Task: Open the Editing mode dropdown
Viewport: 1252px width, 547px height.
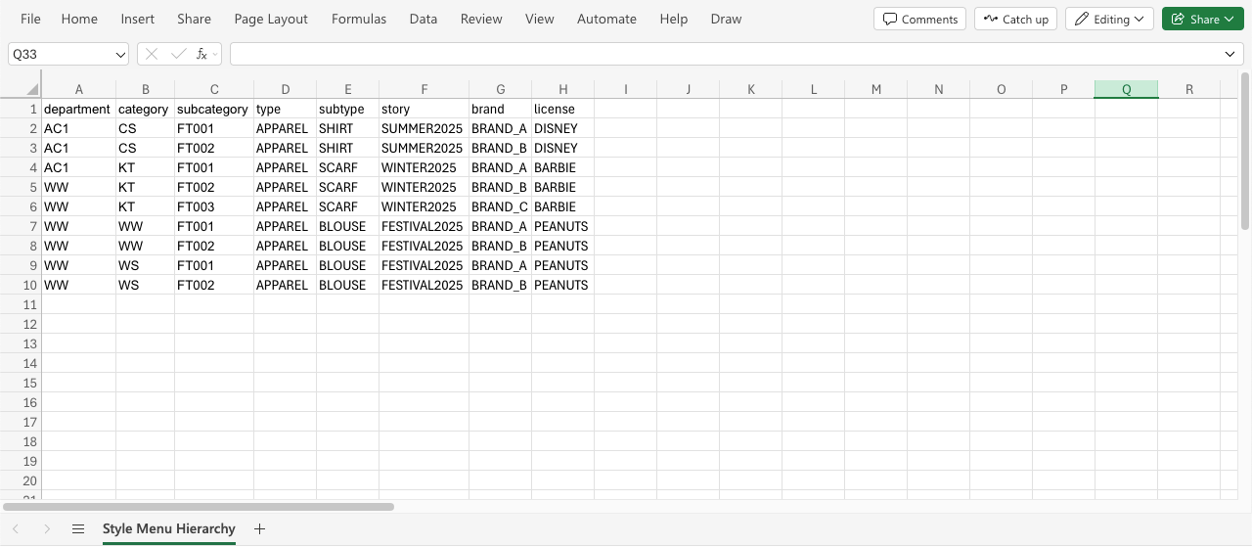Action: [1110, 19]
